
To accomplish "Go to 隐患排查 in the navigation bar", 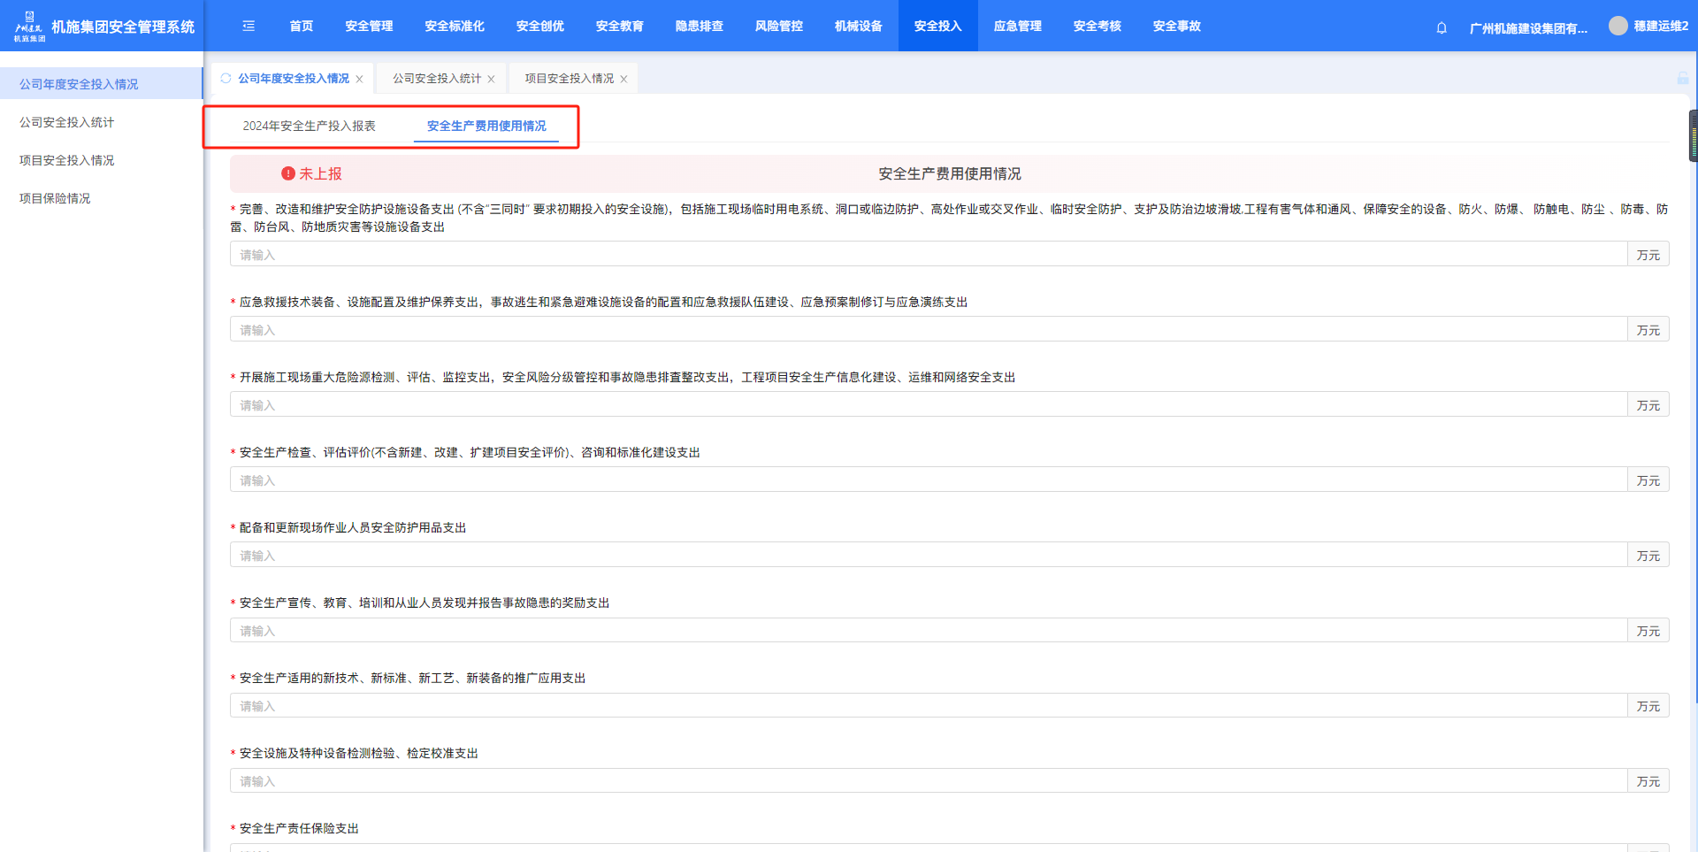I will (699, 27).
